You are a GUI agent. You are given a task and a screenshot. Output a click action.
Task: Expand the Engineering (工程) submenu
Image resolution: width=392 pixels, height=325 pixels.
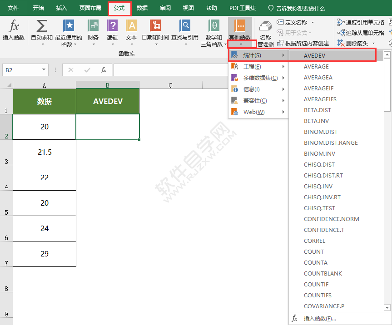tap(258, 67)
